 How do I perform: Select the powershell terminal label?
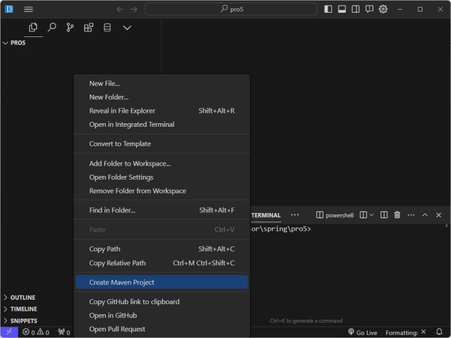[335, 215]
